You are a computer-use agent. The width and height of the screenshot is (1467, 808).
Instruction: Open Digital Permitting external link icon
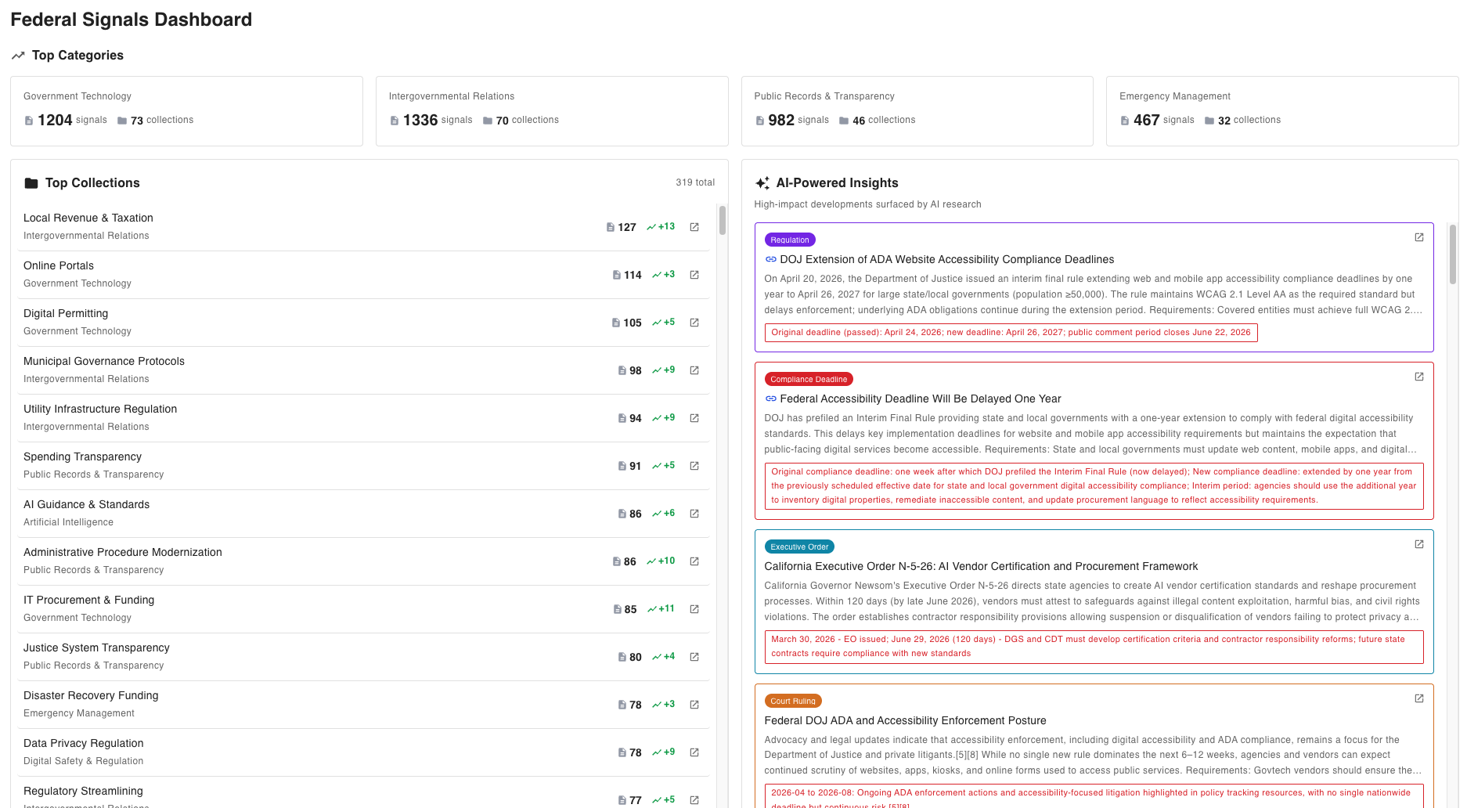click(694, 323)
